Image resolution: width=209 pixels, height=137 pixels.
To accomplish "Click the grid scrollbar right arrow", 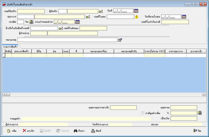I will [204, 94].
